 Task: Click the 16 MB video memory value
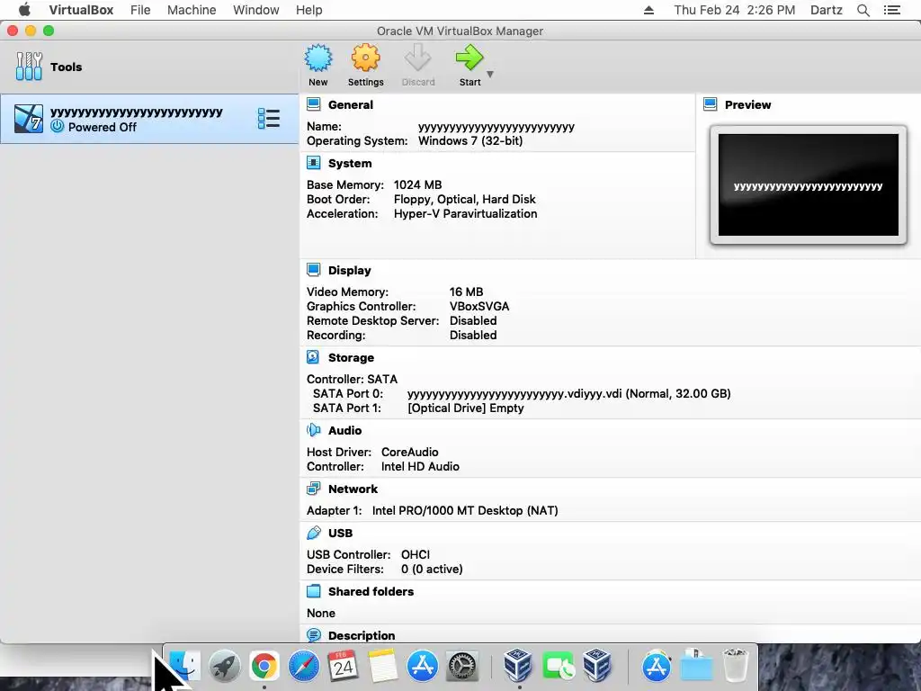pos(467,292)
